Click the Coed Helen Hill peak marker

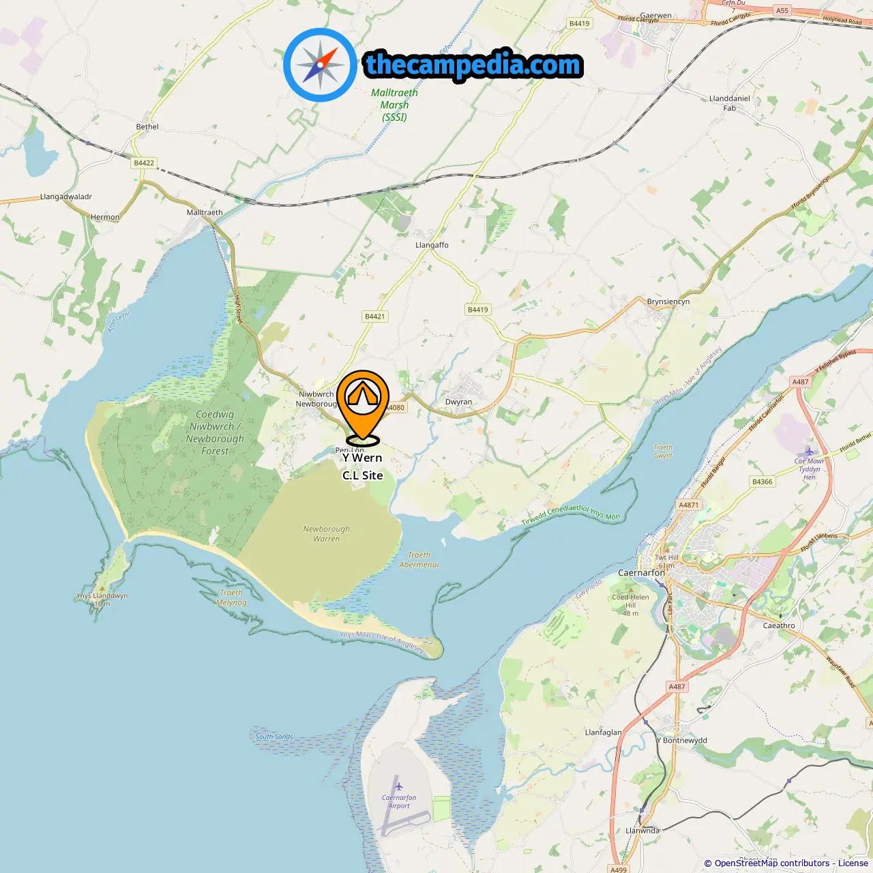(x=631, y=589)
